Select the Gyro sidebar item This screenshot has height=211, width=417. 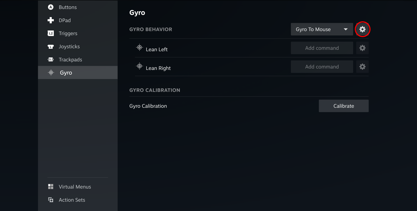tap(78, 73)
